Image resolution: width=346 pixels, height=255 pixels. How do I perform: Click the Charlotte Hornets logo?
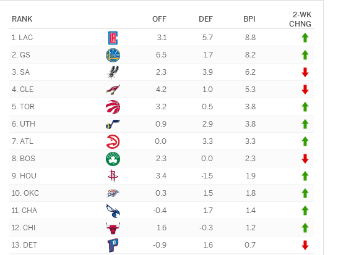point(113,211)
